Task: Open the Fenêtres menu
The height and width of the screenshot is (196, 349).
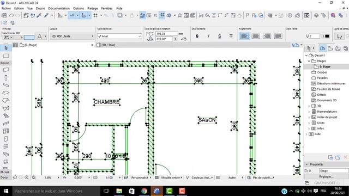Action: pos(107,8)
